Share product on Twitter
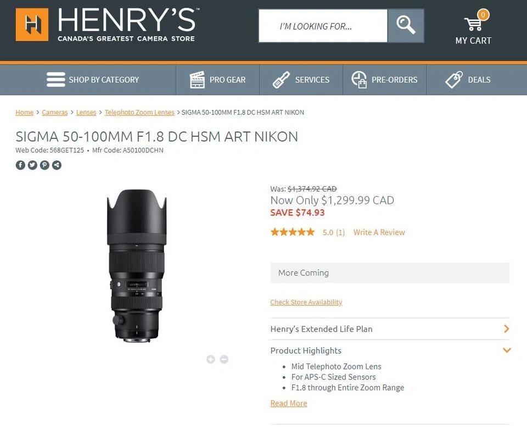This screenshot has width=527, height=435. (x=32, y=165)
